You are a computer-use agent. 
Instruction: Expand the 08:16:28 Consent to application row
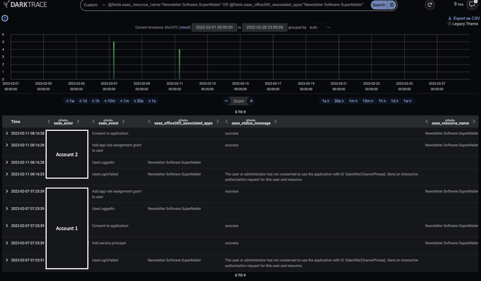(7, 133)
